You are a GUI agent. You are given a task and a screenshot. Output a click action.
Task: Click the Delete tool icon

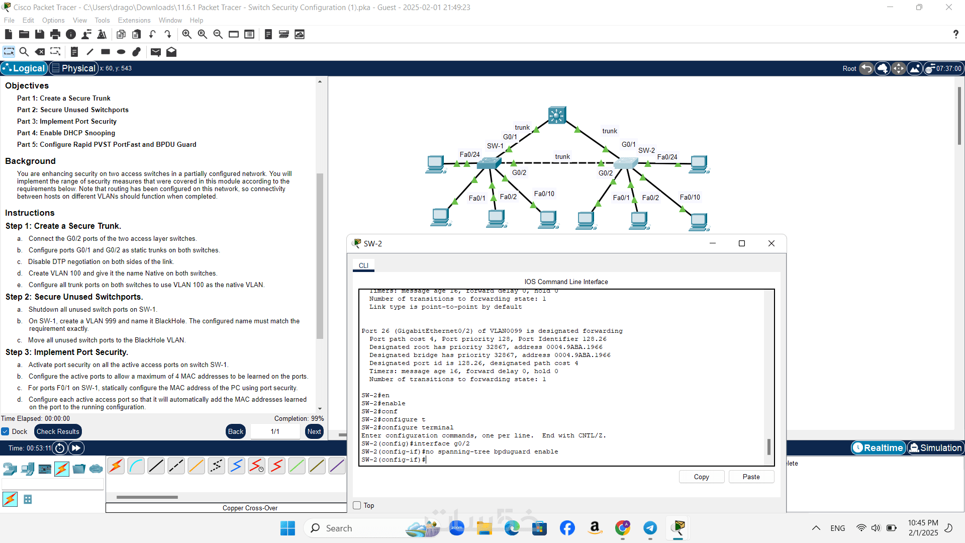[40, 52]
